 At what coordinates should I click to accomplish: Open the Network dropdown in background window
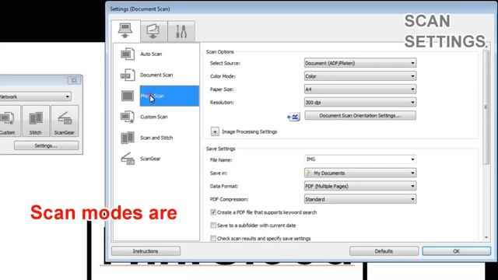tap(35, 96)
